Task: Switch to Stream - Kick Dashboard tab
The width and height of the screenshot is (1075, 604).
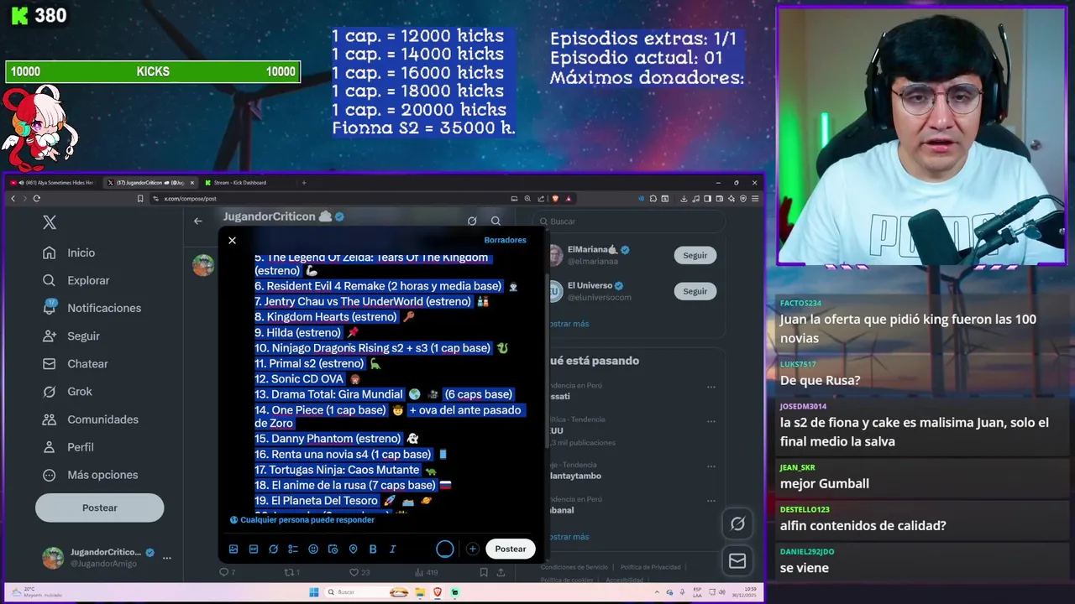Action: [239, 182]
